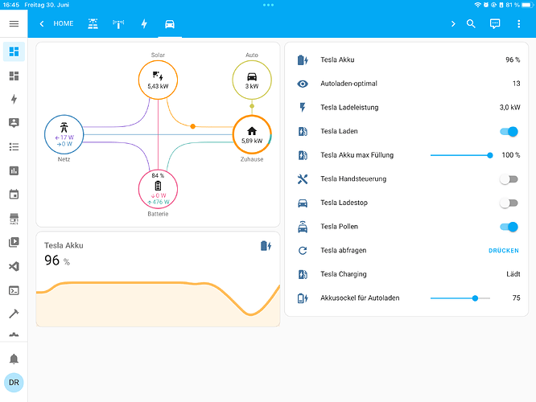Open the Terminal sidebar icon

pos(14,290)
